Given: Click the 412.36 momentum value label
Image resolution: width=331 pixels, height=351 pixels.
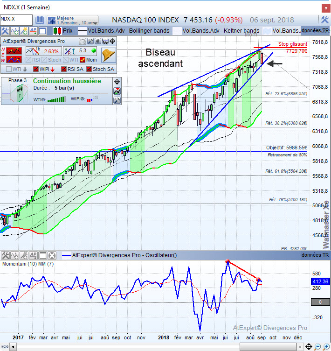Looking at the screenshot, I should [x=320, y=281].
